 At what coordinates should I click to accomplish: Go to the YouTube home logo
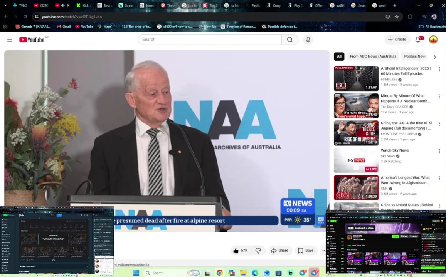tap(32, 40)
